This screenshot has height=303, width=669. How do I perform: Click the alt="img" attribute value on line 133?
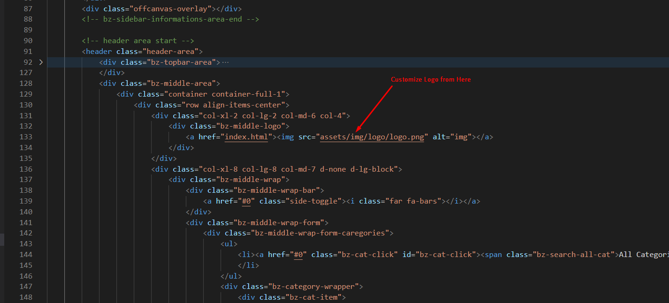(461, 137)
